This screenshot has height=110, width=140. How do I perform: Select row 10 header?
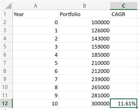[6, 87]
